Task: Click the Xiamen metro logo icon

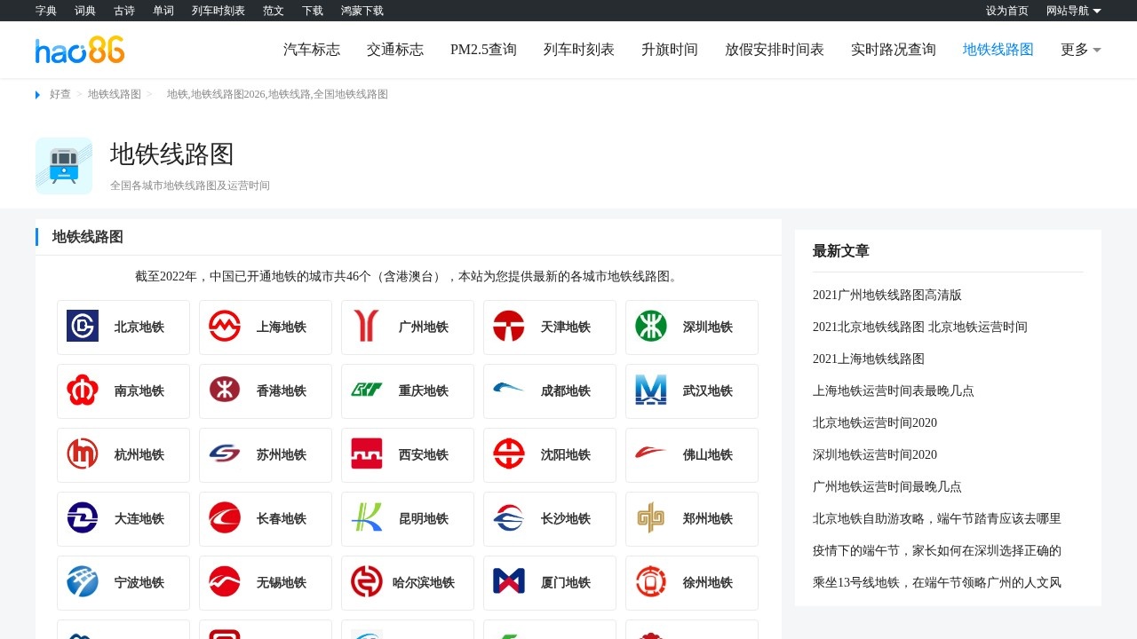Action: pos(509,582)
